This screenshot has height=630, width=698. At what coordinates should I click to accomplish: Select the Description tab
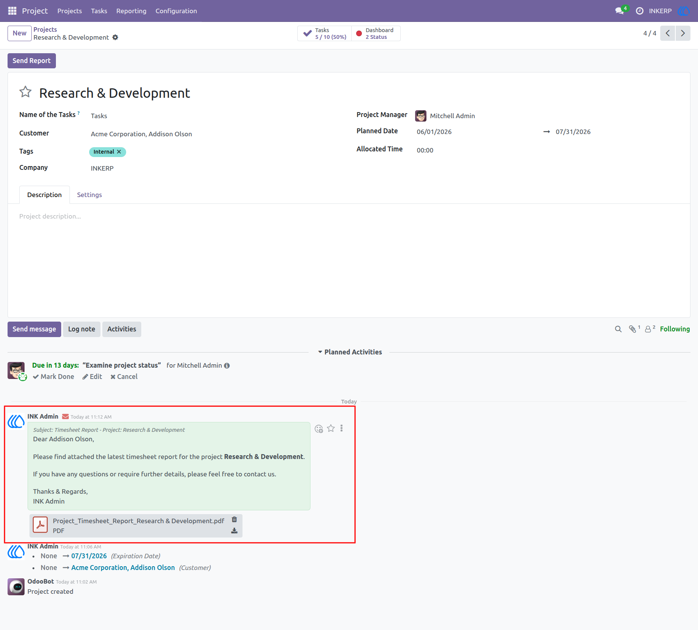pyautogui.click(x=45, y=195)
